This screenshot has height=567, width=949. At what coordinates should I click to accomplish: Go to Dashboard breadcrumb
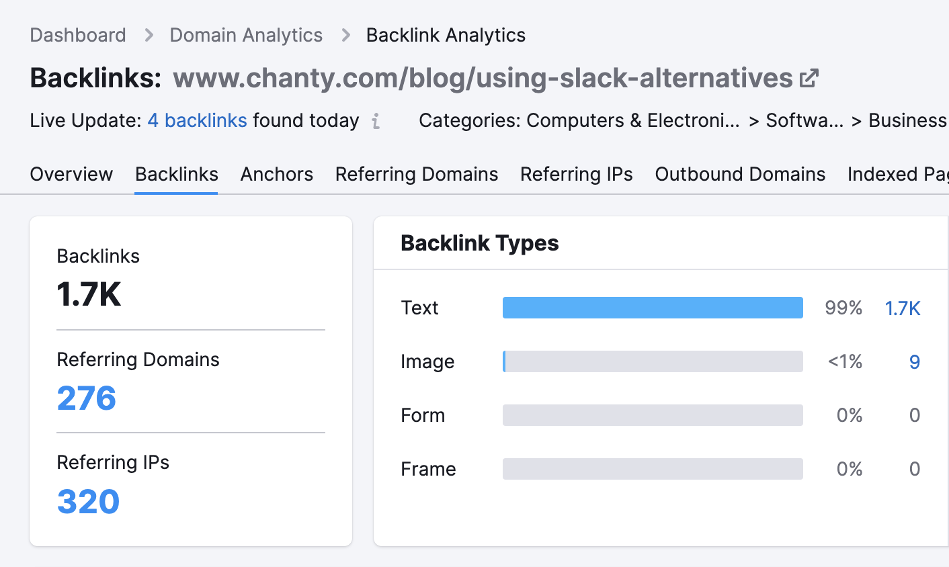(x=78, y=35)
